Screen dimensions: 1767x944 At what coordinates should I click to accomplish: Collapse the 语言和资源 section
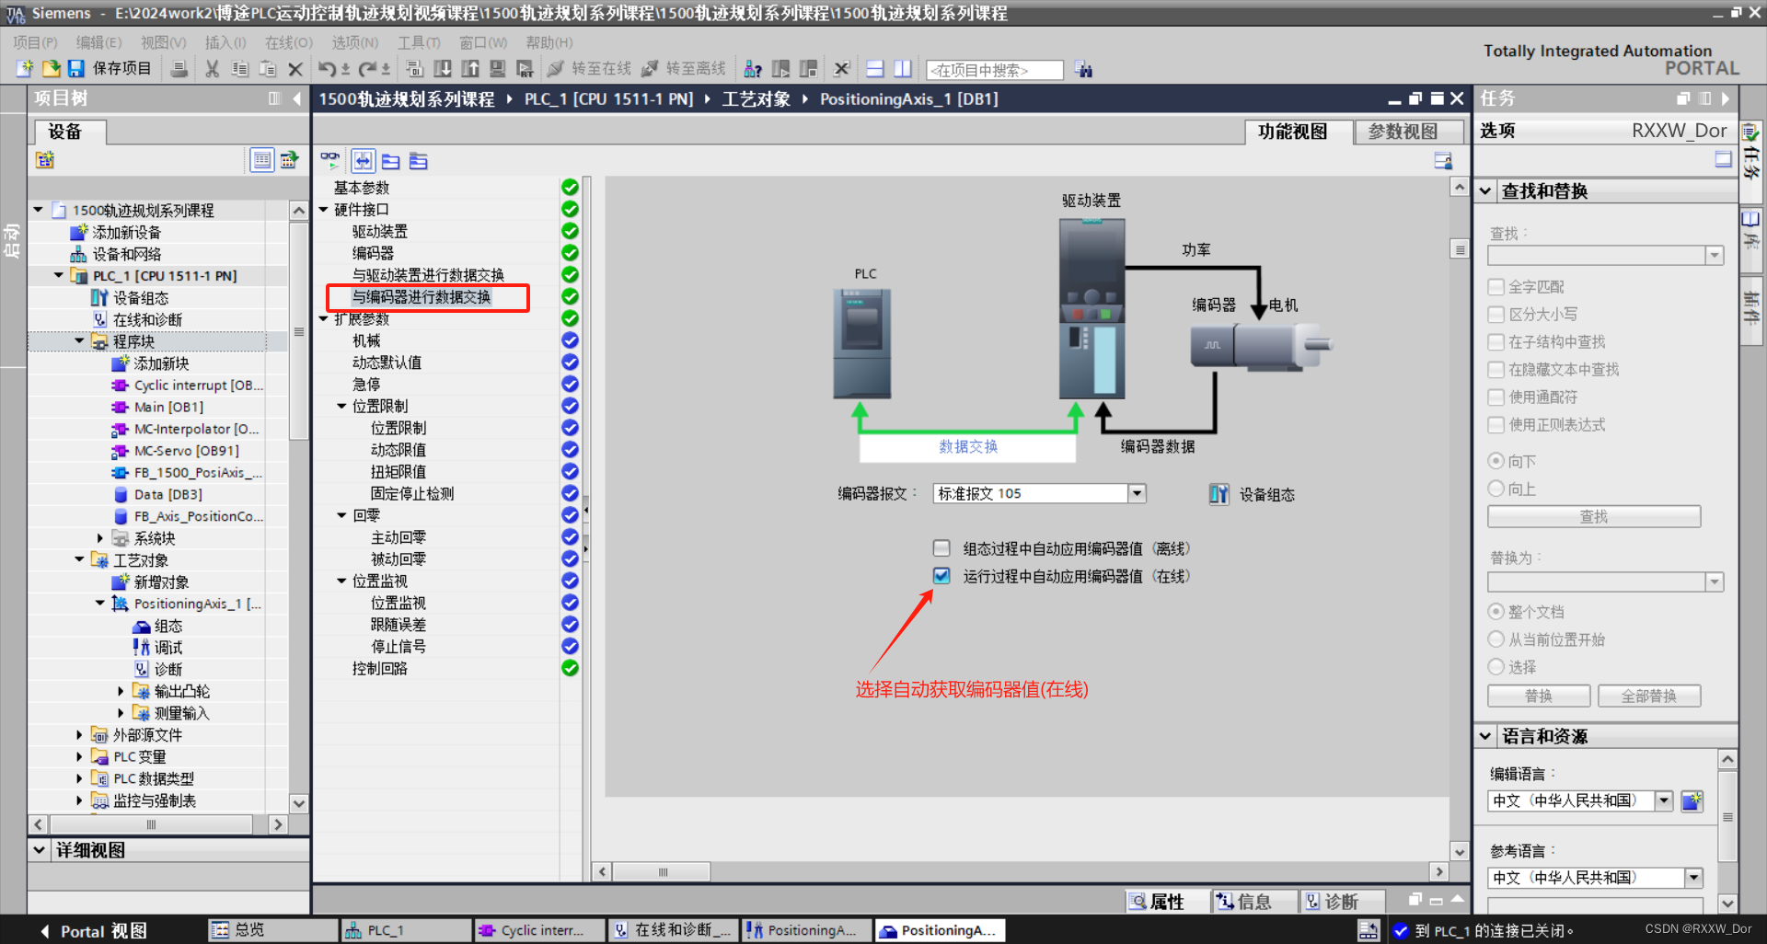click(1485, 736)
